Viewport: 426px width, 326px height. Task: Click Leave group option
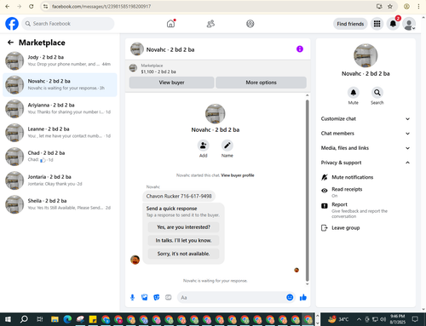pos(366,228)
